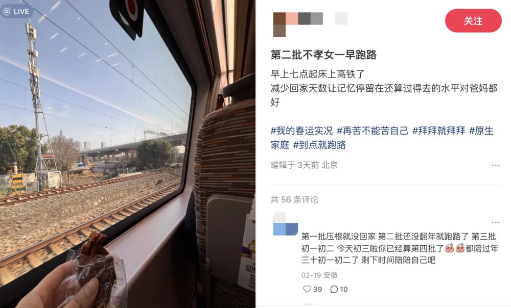Screen dimensions: 511x308
Task: Open the #再苦不能苦自己 hashtag
Action: tap(373, 131)
